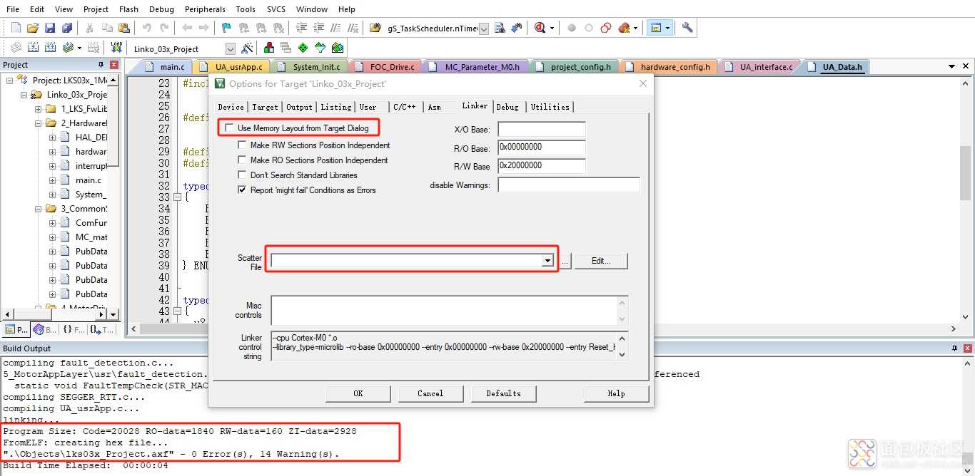Expand the main.c tree node
Viewport: 975px width, 476px height.
53,180
